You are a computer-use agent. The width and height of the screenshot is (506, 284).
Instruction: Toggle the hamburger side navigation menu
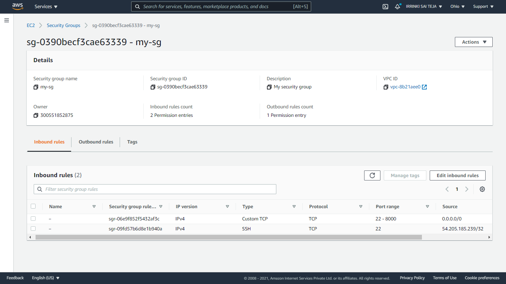[x=7, y=20]
